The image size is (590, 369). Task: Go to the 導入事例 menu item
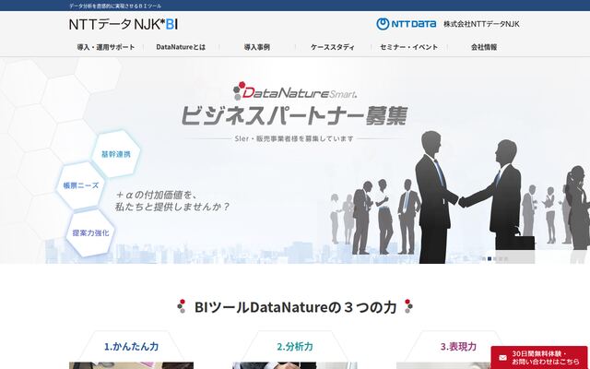[x=257, y=47]
